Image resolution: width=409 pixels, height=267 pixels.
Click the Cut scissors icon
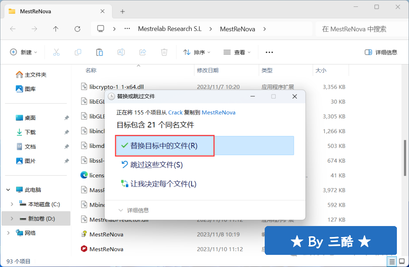click(56, 52)
